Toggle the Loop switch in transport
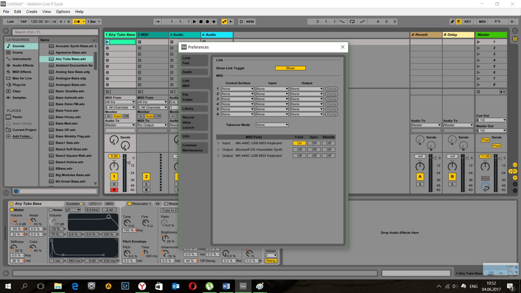This screenshot has height=293, width=521. click(352, 22)
